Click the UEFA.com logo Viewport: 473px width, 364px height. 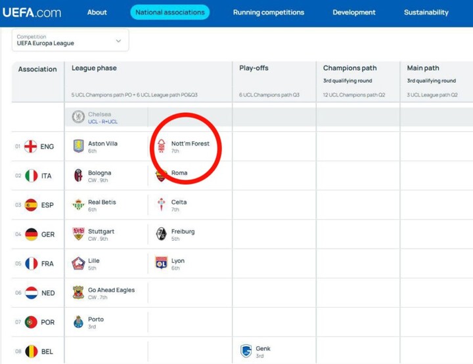coord(31,12)
